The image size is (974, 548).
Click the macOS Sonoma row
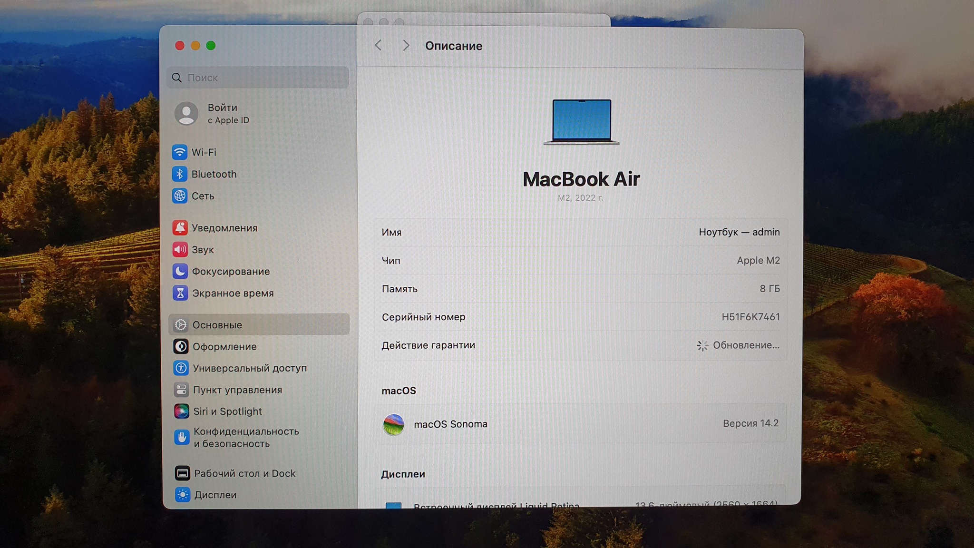click(x=580, y=423)
